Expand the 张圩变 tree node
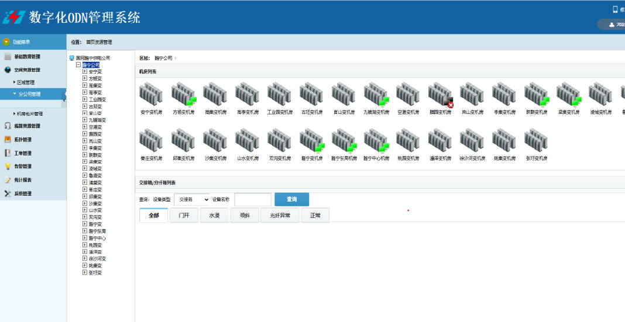Viewport: 625px width, 322px height. coord(85,272)
